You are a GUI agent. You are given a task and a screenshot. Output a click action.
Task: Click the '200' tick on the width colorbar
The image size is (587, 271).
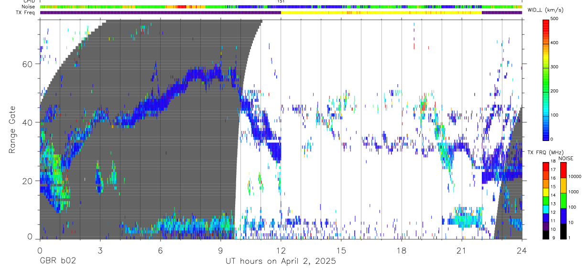[555, 91]
